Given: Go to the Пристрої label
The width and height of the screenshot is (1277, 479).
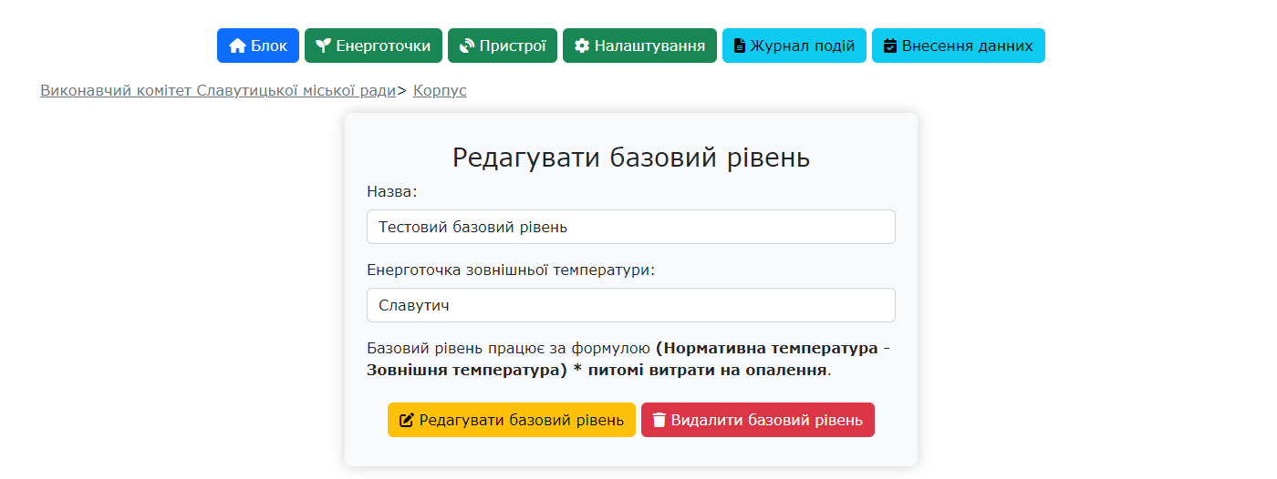Looking at the screenshot, I should (x=513, y=46).
